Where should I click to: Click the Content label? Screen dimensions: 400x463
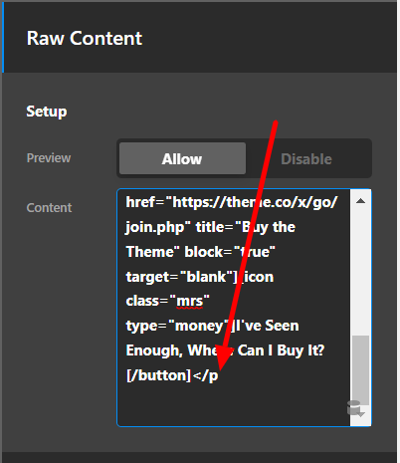pyautogui.click(x=49, y=208)
